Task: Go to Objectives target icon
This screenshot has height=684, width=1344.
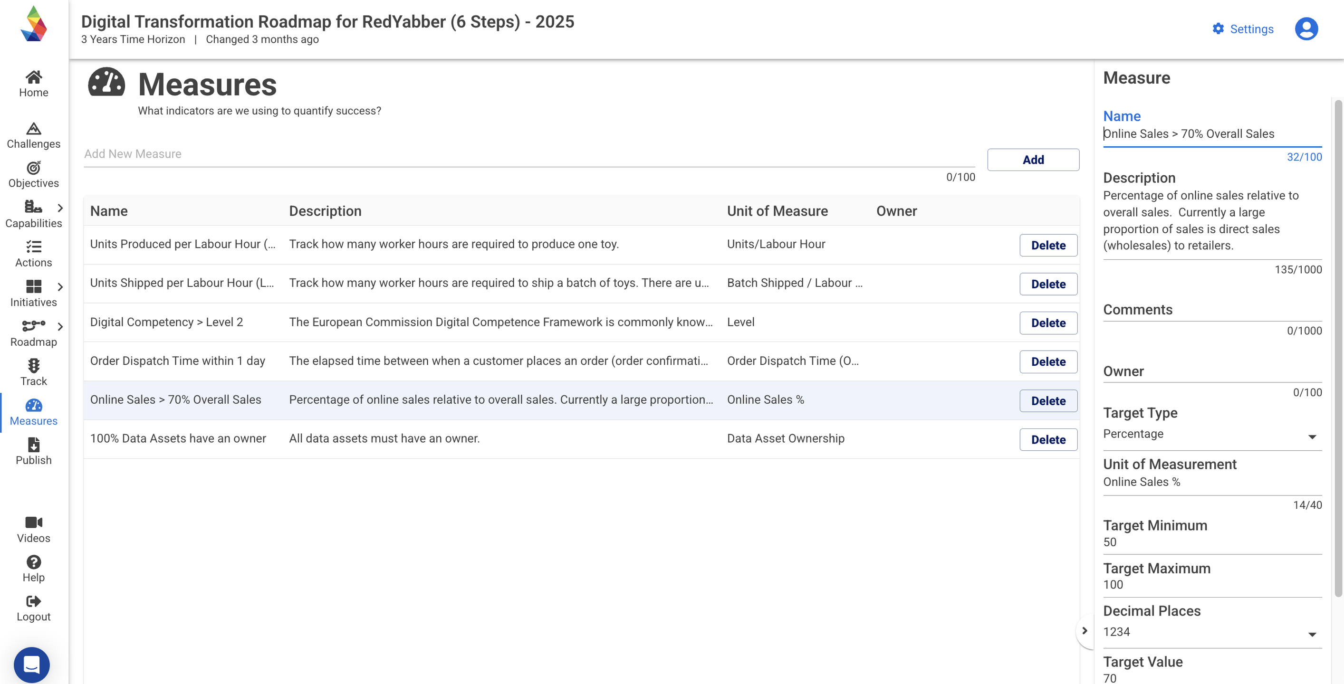Action: [x=33, y=168]
